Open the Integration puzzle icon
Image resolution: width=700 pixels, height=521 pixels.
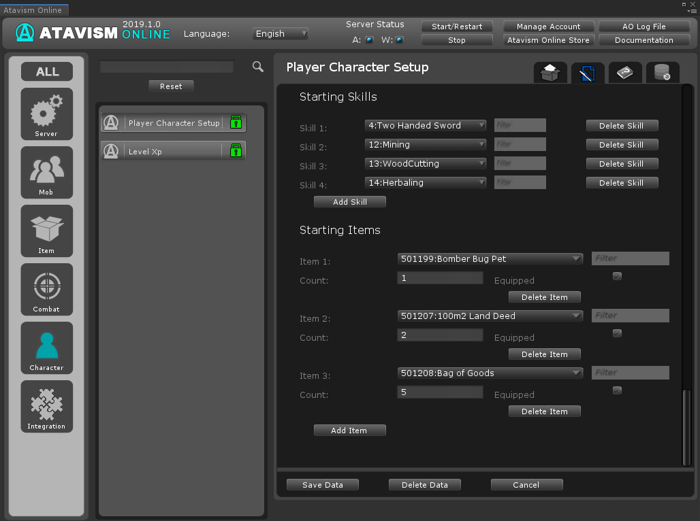pos(46,406)
